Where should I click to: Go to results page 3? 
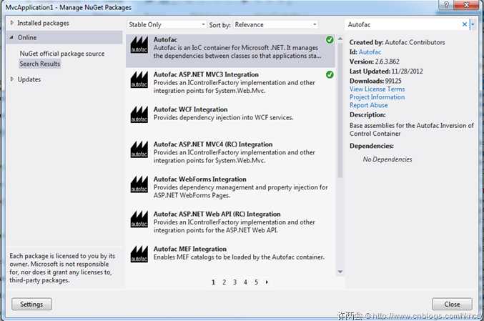pyautogui.click(x=235, y=282)
